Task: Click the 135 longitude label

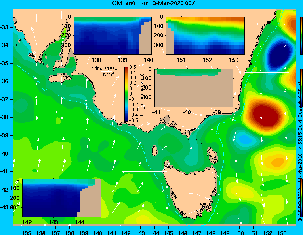Action: (x=27, y=233)
